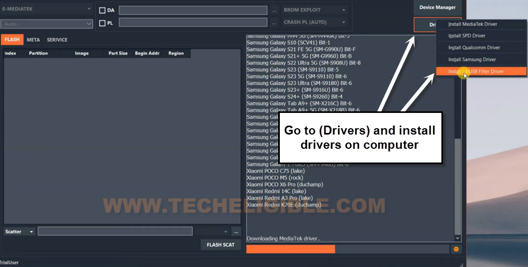Focus the scatter file path field
The image size is (528, 267).
[115, 231]
